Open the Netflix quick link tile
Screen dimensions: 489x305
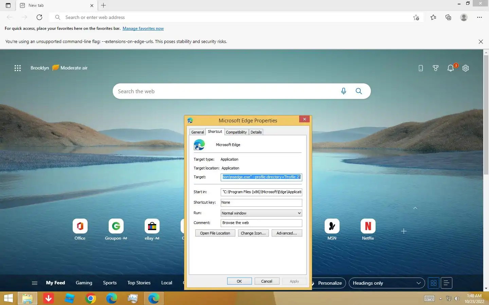368,229
